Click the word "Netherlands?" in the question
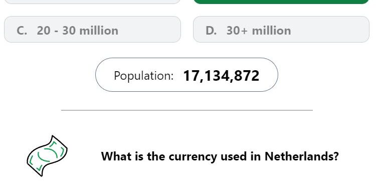This screenshot has width=376, height=188. coord(302,156)
